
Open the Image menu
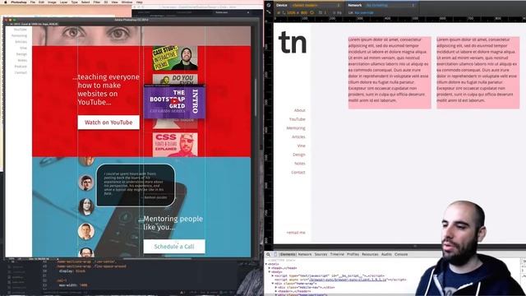pyautogui.click(x=52, y=2)
